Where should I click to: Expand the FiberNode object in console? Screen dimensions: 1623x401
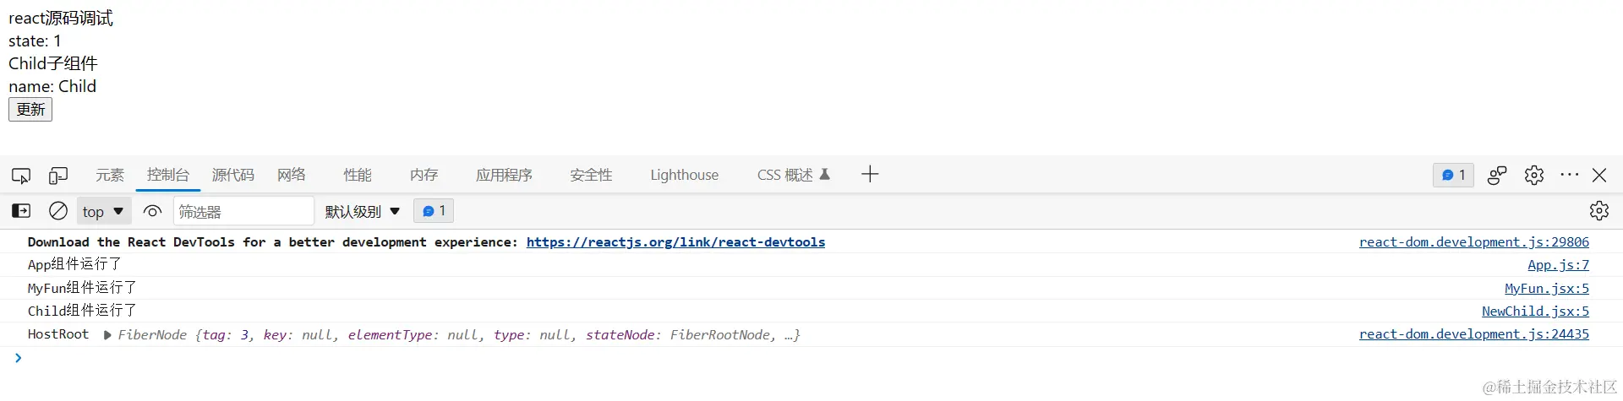pos(107,335)
